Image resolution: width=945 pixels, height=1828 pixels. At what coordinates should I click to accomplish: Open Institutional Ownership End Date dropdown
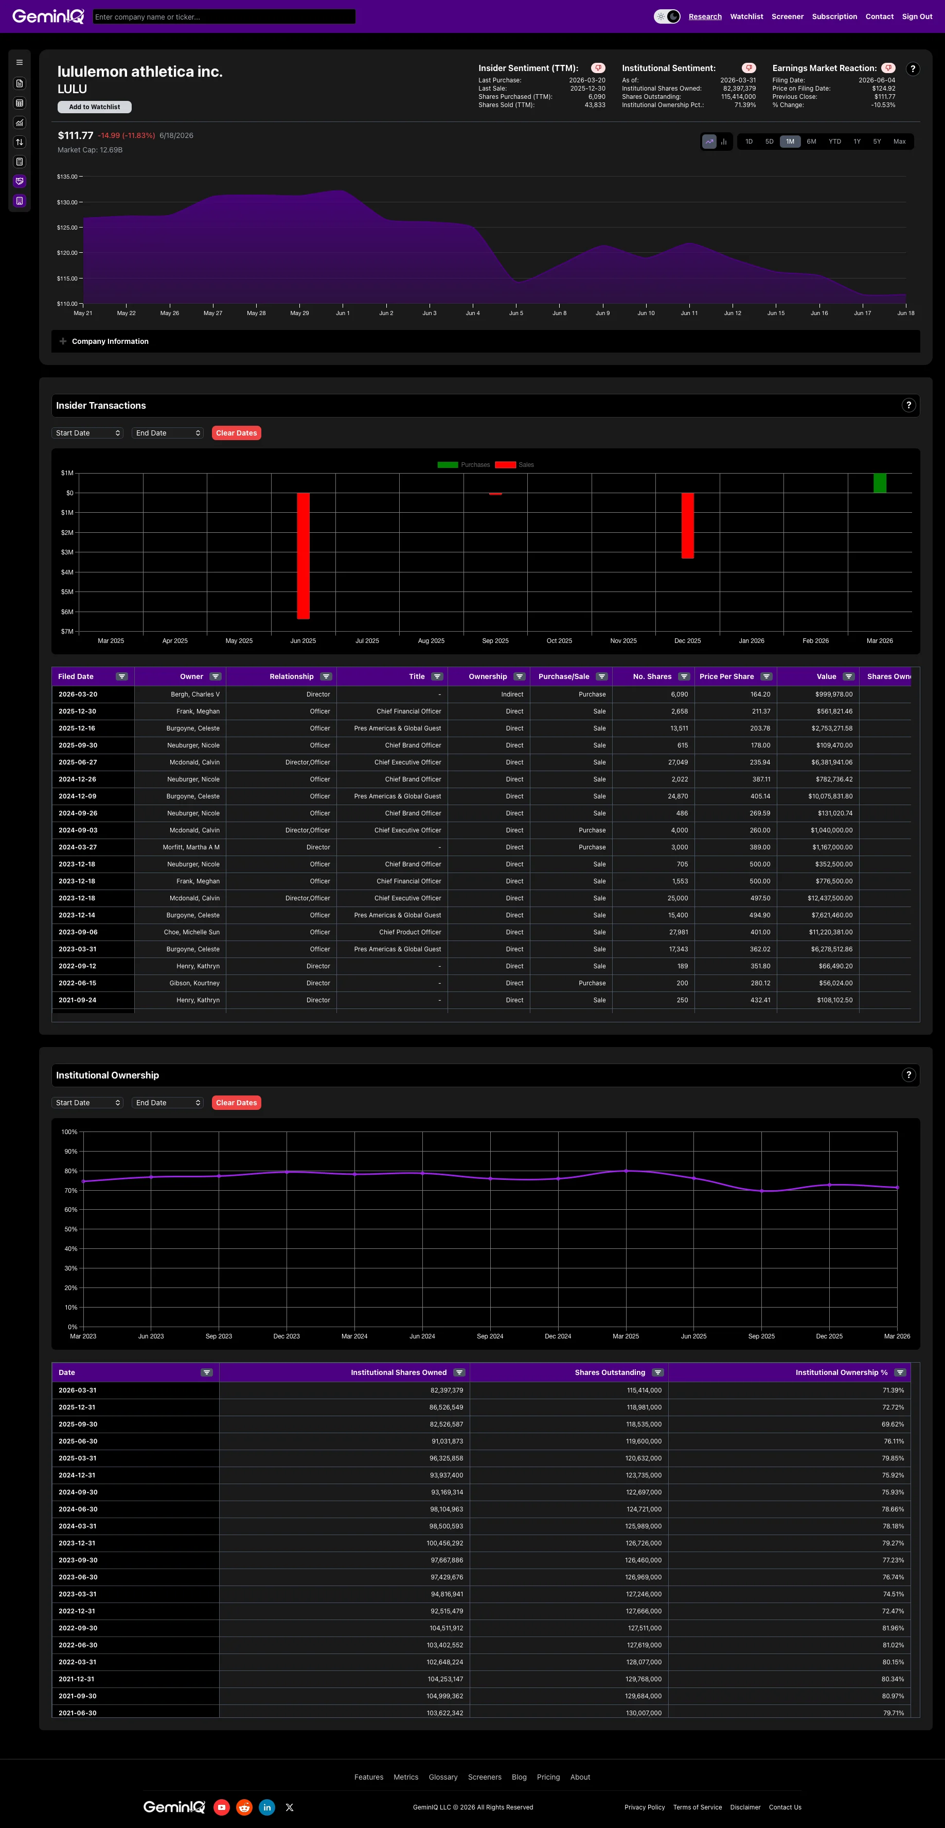click(168, 1103)
